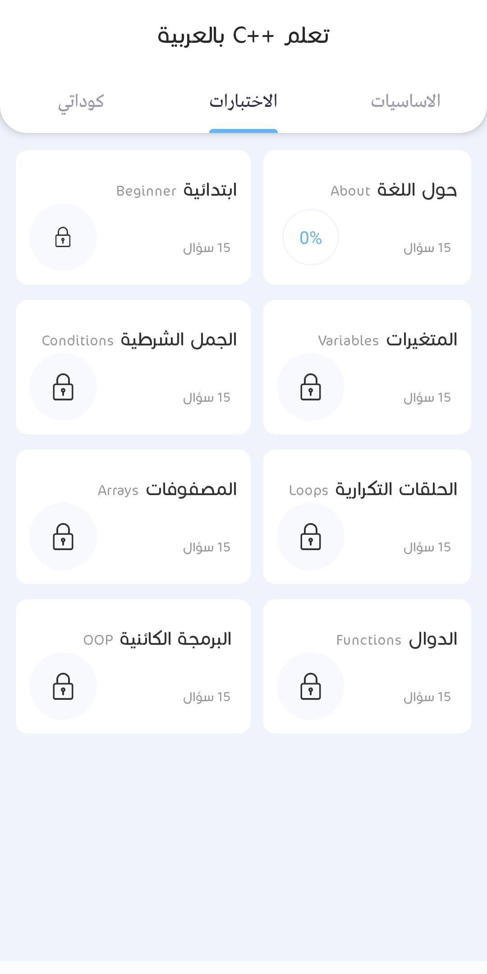This screenshot has height=974, width=487.
Task: Open the ابتدائية Beginner quiz card
Action: [x=133, y=217]
